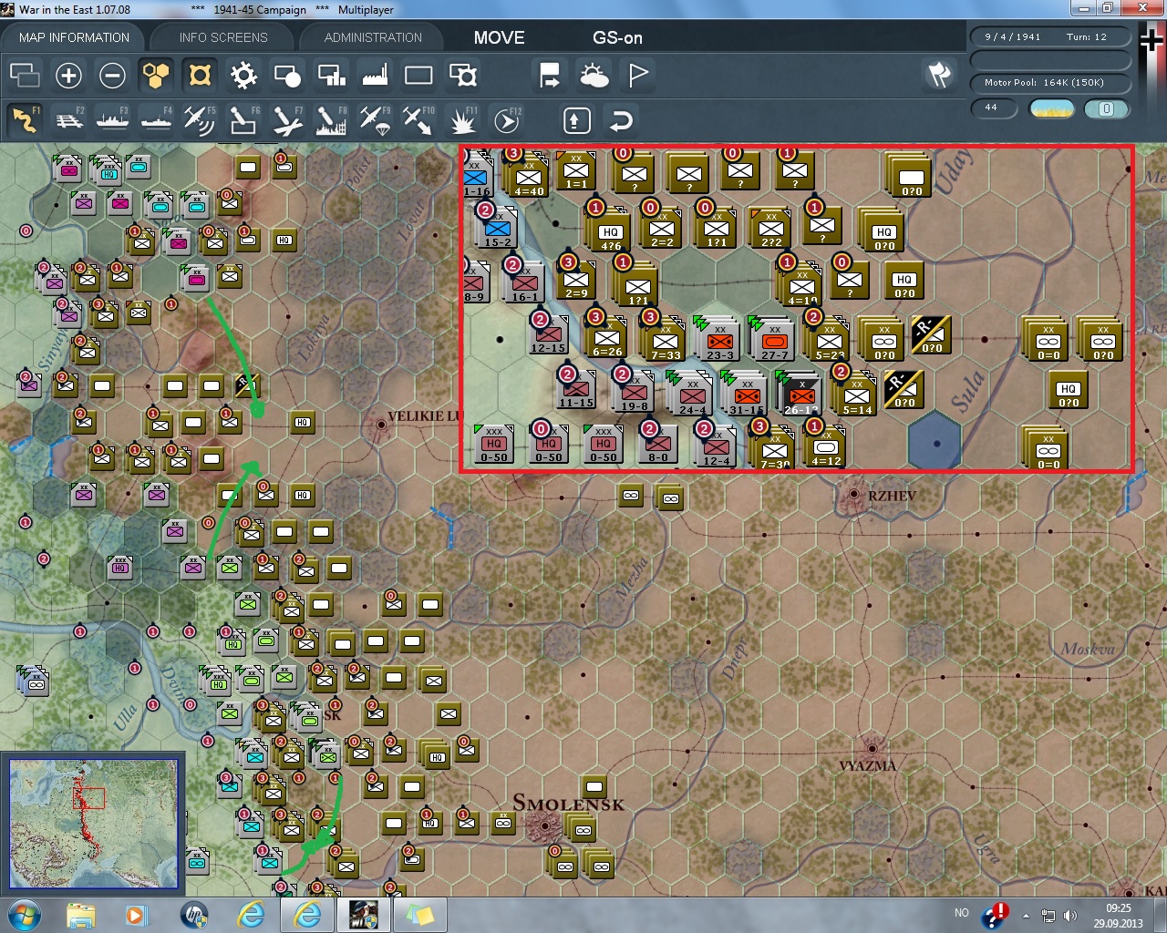
Task: Click the GS-on status label
Action: point(617,37)
